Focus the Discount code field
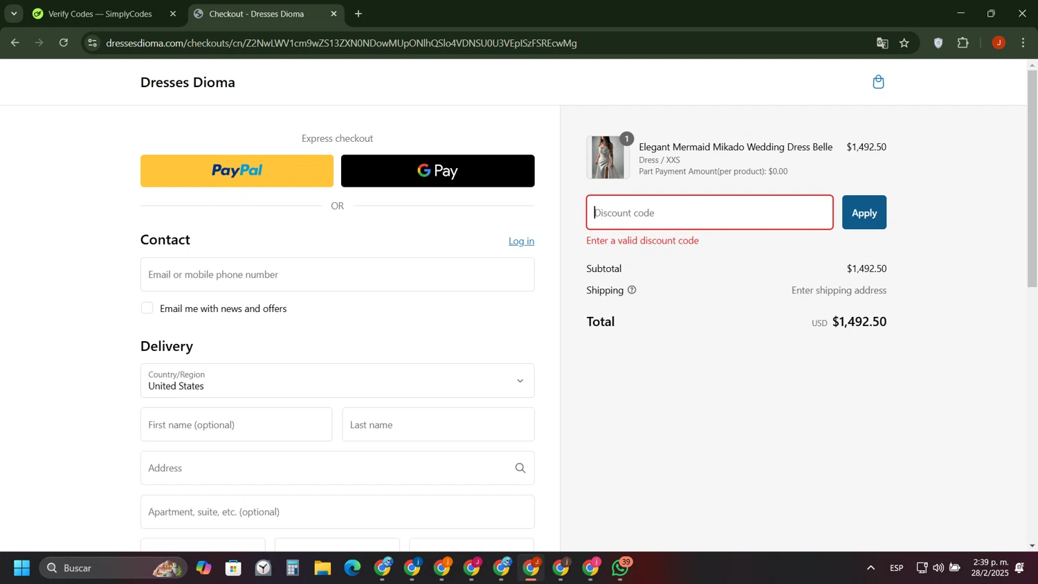Screen dimensions: 1038x584 710,212
